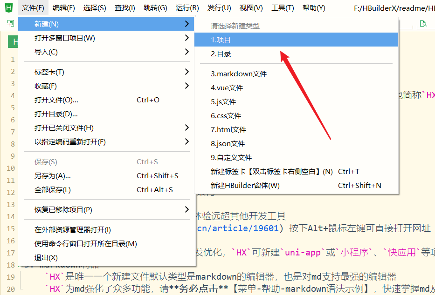Select 导入(C) menu entry
The width and height of the screenshot is (435, 295).
click(107, 52)
